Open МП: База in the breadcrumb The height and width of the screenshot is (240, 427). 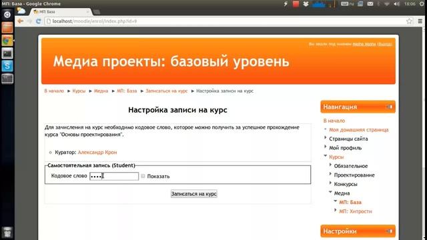127,91
